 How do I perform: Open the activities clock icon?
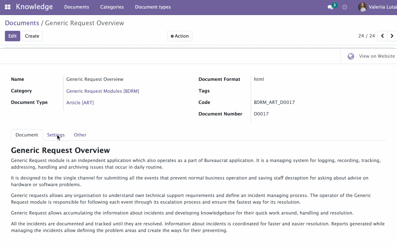coord(345,7)
